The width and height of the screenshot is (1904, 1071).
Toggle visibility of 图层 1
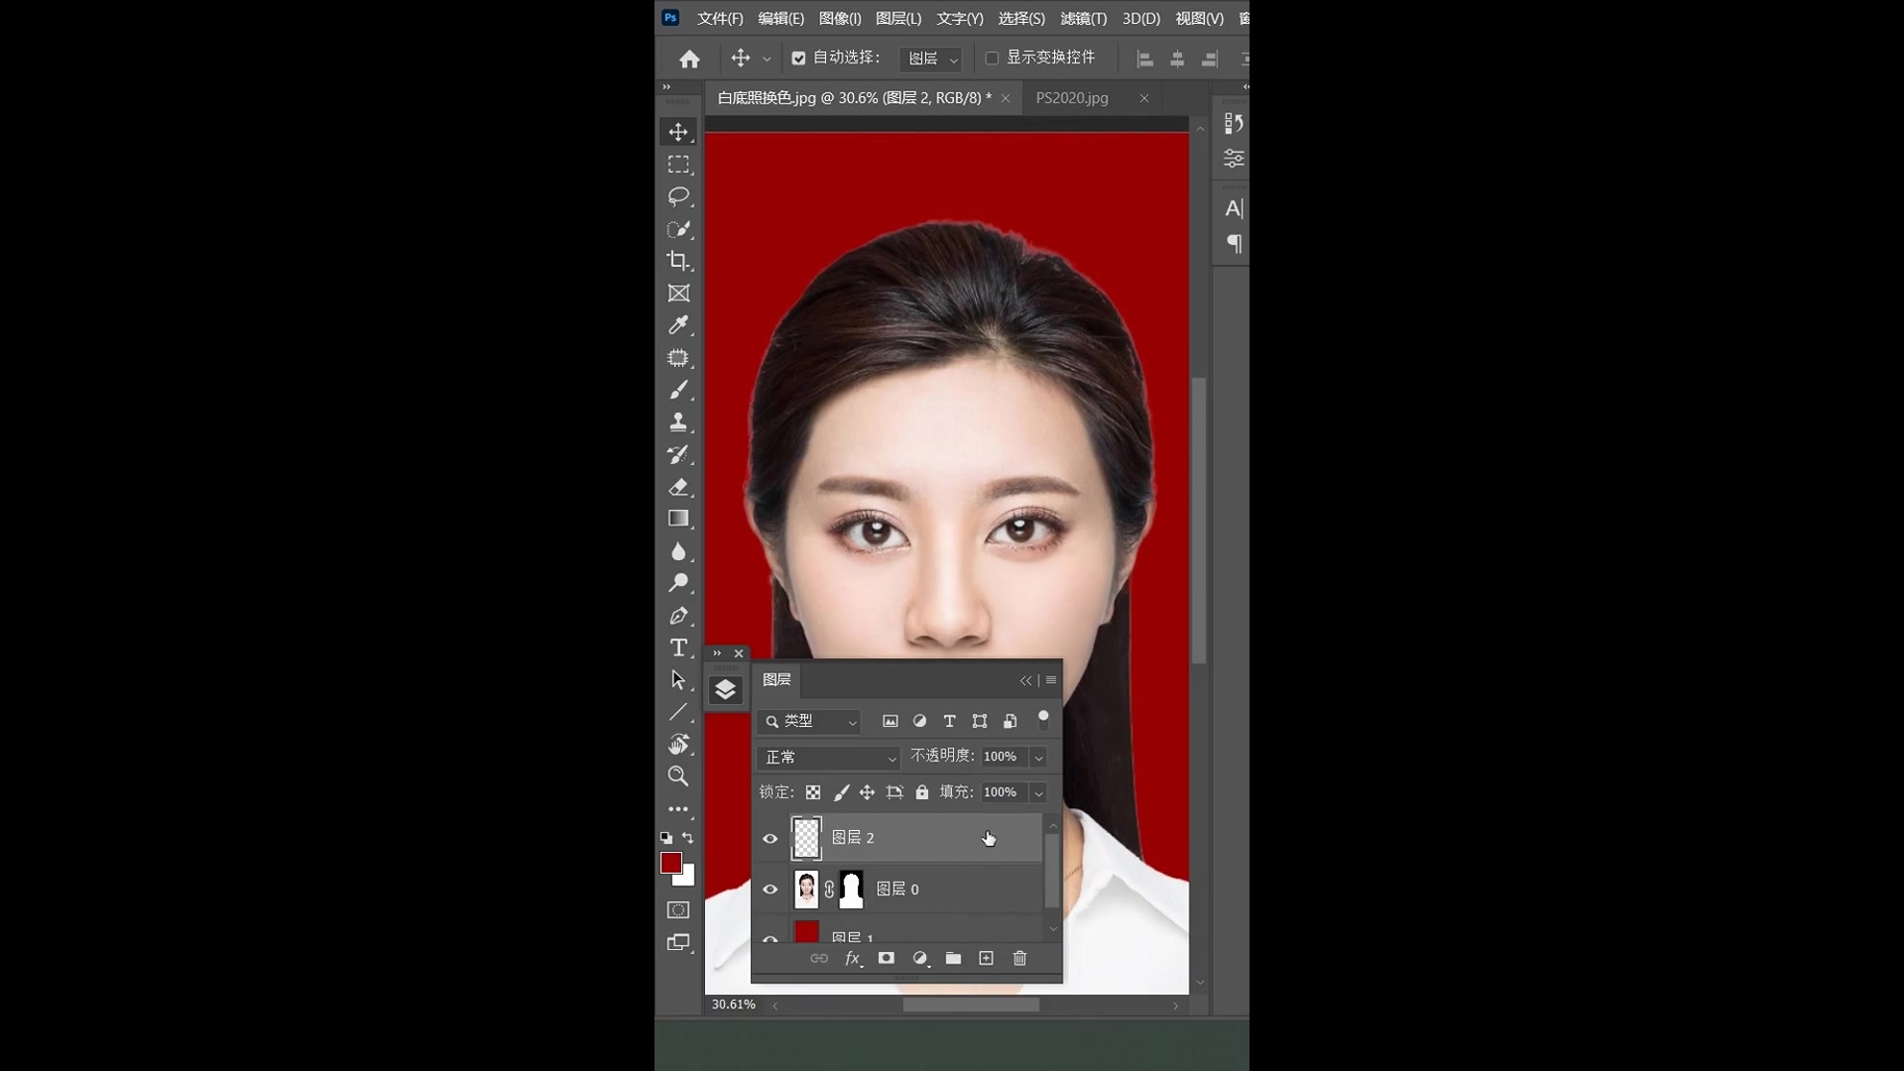click(x=771, y=936)
